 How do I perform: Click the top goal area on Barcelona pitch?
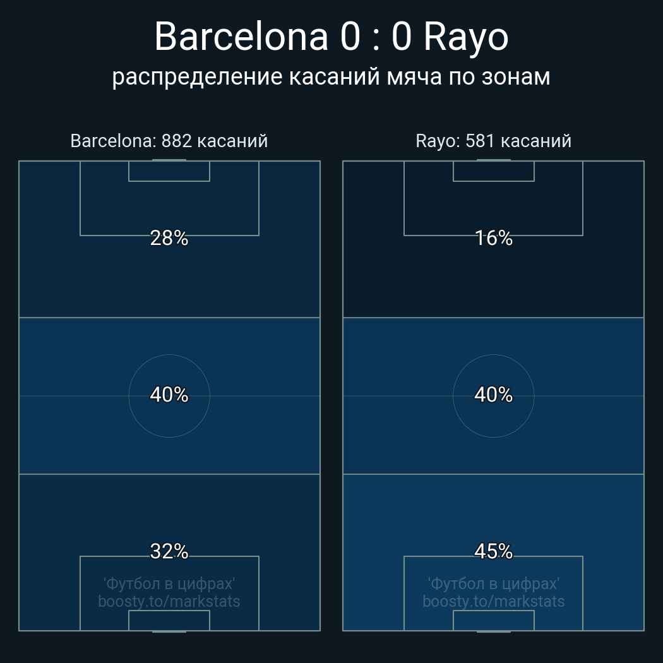169,171
